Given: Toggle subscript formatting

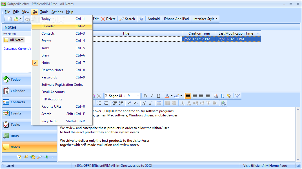Looking at the screenshot, I should 136,103.
